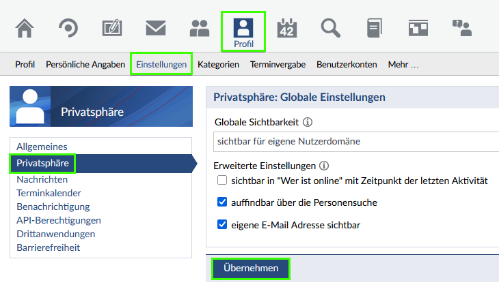Viewport: 499px width, 289px height.
Task: Open the Globale Sichtbarkeit dropdown
Action: [x=355, y=142]
